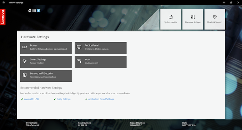
Task: Click the back arrow in title bar
Action: pos(4,2)
